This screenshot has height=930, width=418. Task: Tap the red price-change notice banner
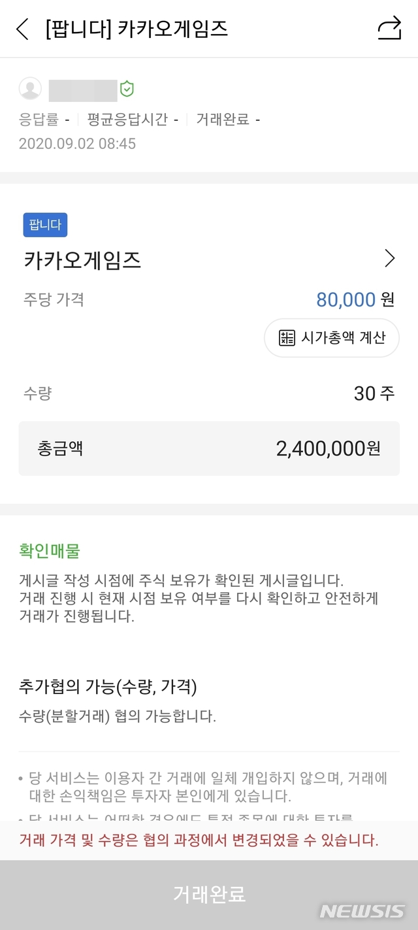click(x=199, y=840)
